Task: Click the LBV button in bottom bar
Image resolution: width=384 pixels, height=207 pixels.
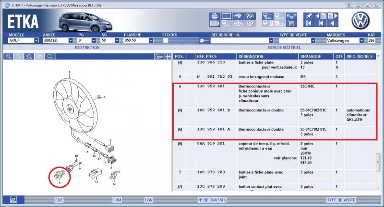Action: point(149,200)
